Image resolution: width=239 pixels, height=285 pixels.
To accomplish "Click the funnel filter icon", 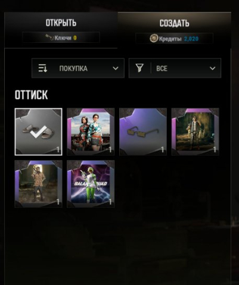I will pos(139,68).
